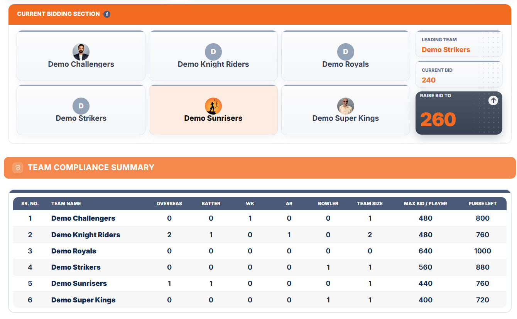517x319 pixels.
Task: Click the WK column header
Action: pyautogui.click(x=250, y=204)
